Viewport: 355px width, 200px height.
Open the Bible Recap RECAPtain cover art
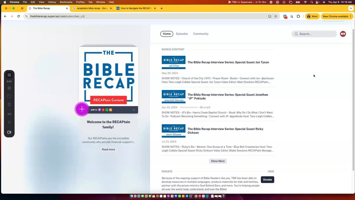pos(108,76)
